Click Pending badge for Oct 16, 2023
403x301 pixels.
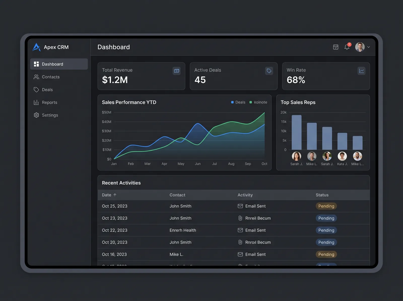click(x=326, y=254)
